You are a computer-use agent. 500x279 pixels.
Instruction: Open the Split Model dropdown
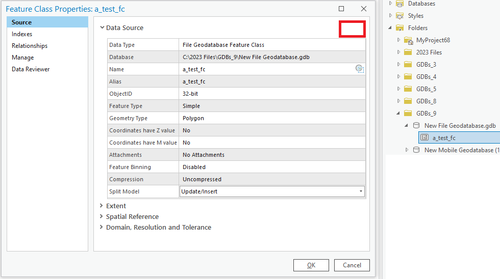(x=361, y=191)
